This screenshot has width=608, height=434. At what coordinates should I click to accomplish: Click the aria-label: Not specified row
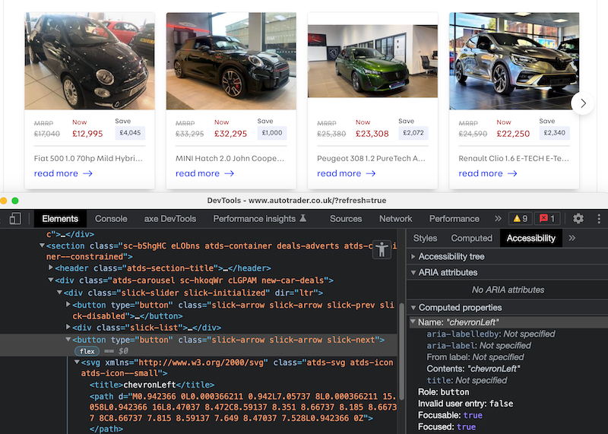click(x=479, y=345)
